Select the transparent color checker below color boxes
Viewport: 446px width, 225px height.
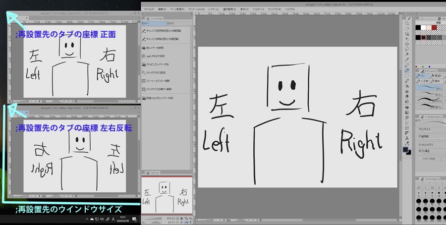point(407,157)
